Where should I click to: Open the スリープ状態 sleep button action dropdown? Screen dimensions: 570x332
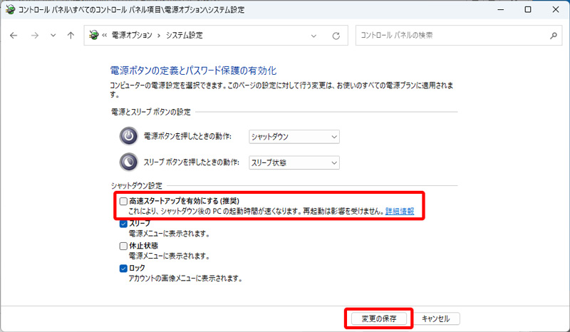(x=294, y=162)
